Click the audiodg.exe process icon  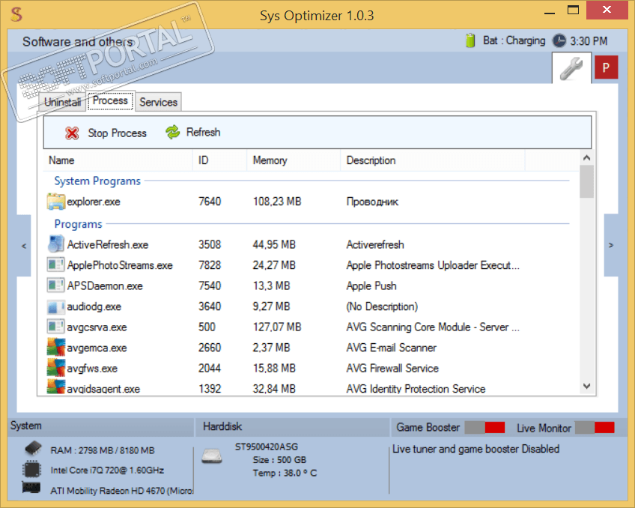point(56,306)
